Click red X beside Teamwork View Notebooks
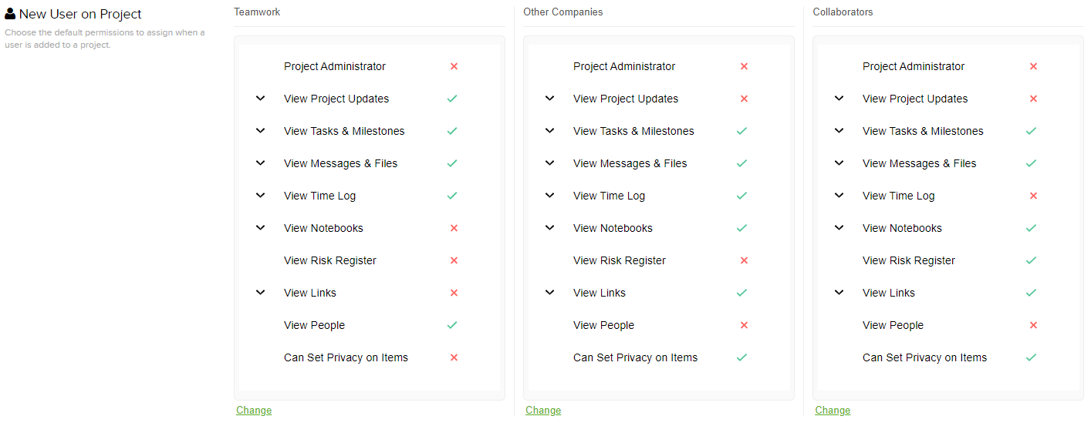This screenshot has height=426, width=1091. coord(454,228)
